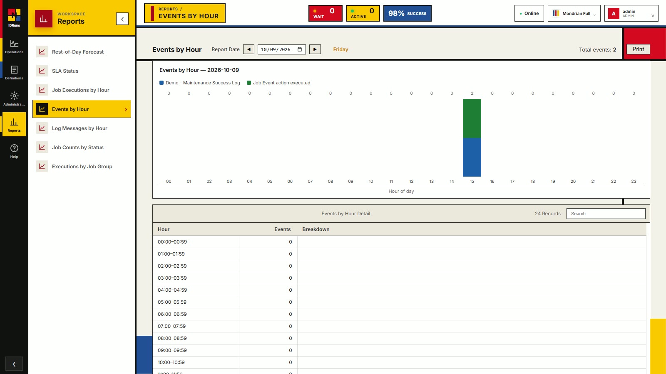
Task: Click the 98% success badge
Action: pyautogui.click(x=408, y=13)
